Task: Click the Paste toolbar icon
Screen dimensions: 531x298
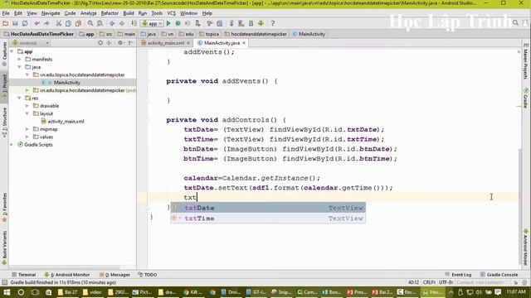Action: 78,23
